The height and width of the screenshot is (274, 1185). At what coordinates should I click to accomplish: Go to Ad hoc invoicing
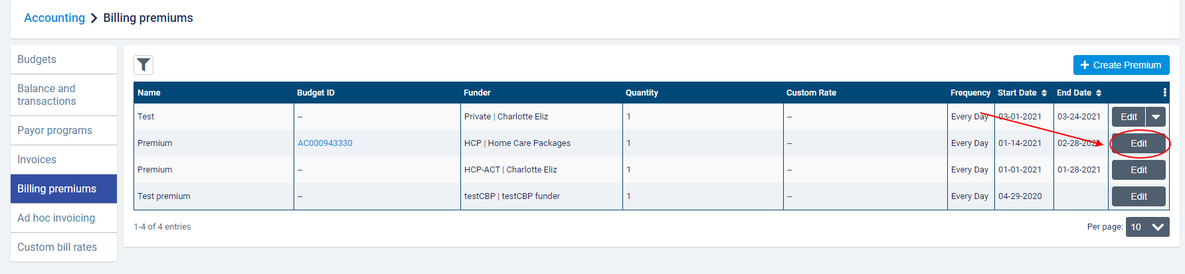click(x=56, y=218)
